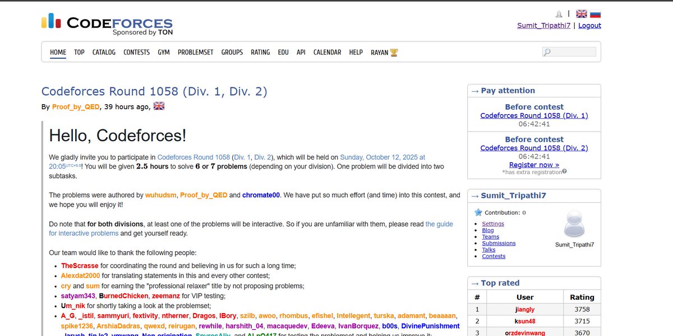673x336 pixels.
Task: Open the CALENDAR menu item
Action: (327, 52)
